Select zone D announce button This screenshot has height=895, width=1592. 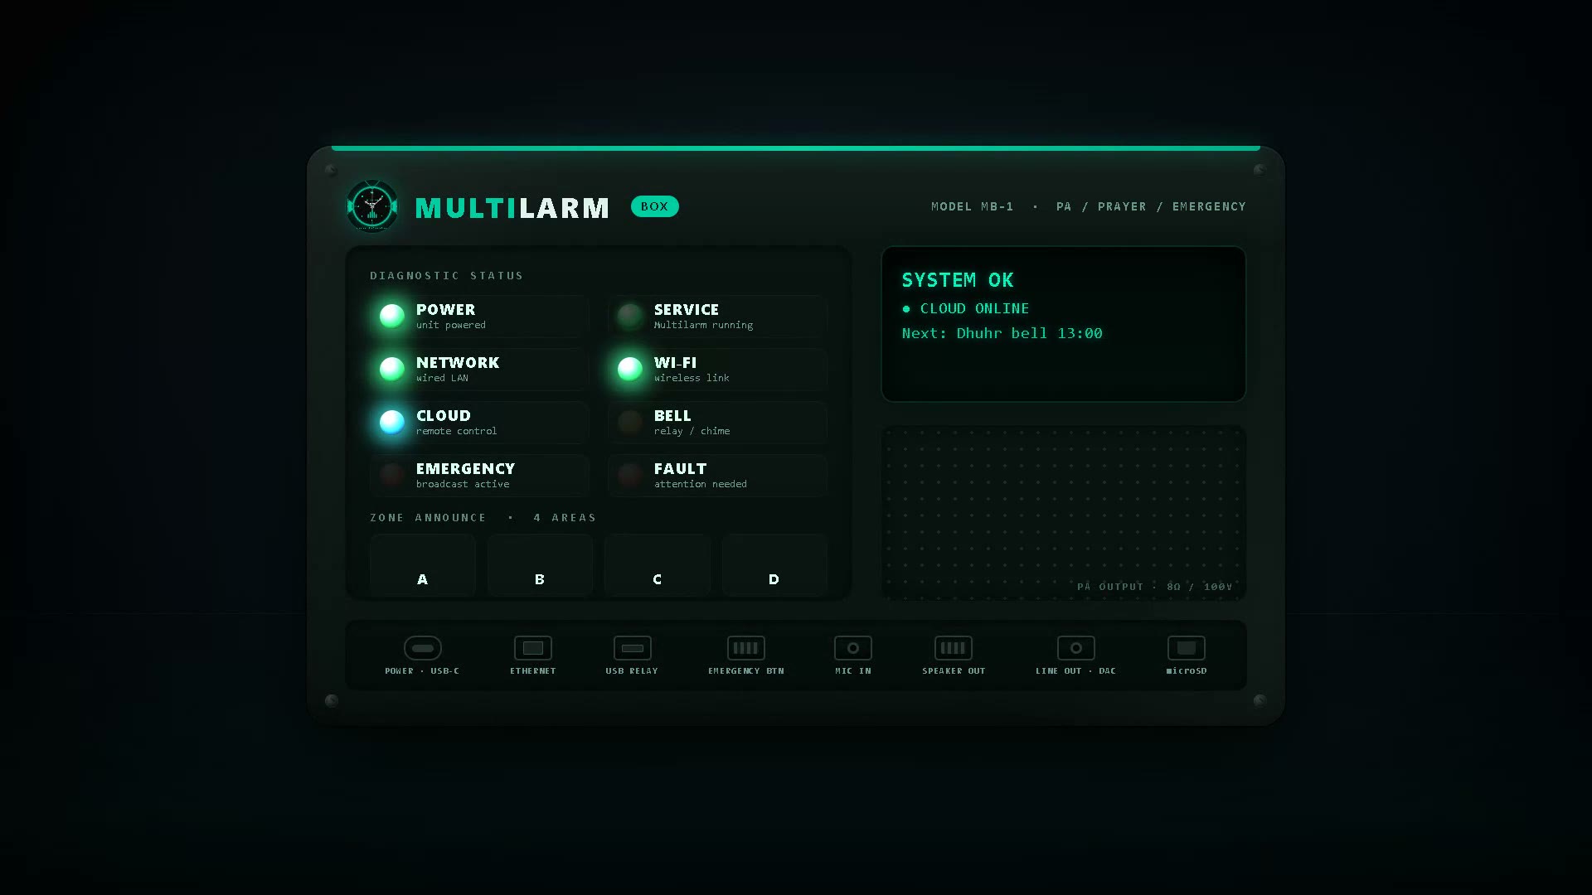point(774,565)
